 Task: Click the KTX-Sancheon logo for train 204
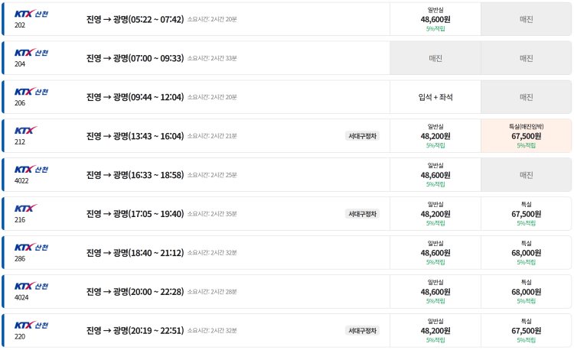(x=31, y=53)
